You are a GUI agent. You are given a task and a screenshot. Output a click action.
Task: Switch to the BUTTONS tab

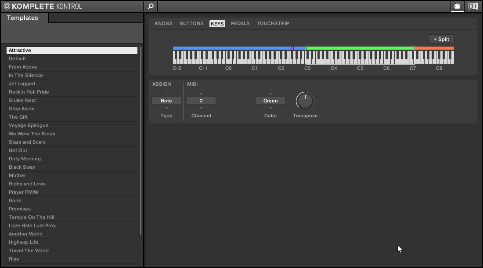pyautogui.click(x=191, y=23)
